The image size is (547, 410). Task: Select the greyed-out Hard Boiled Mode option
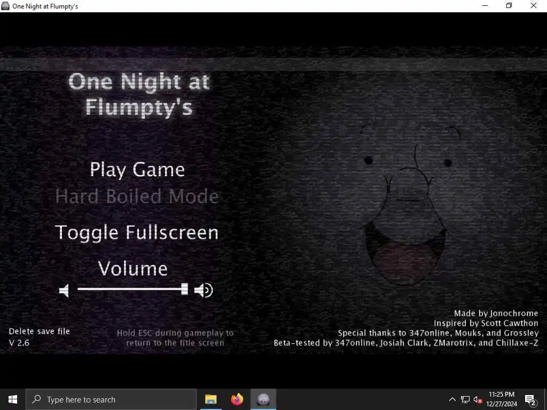pyautogui.click(x=137, y=196)
